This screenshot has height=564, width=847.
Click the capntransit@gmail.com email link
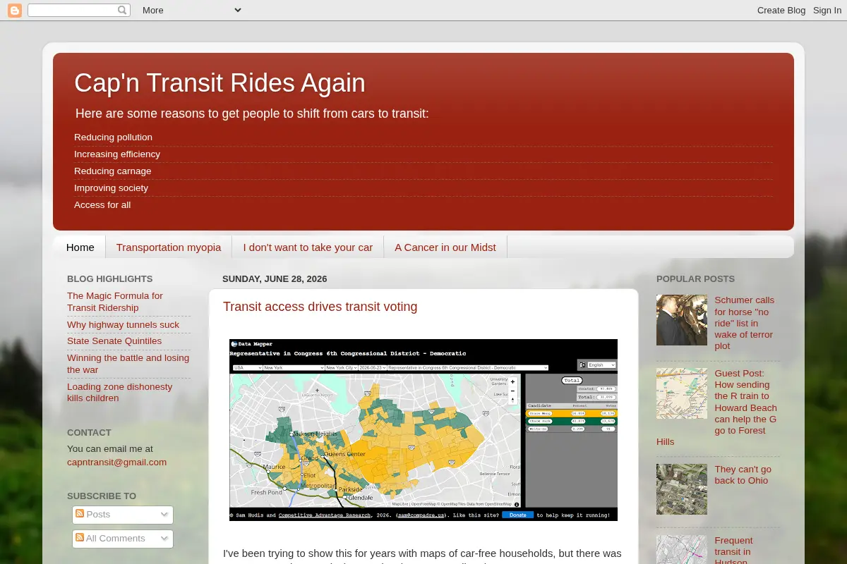(116, 462)
